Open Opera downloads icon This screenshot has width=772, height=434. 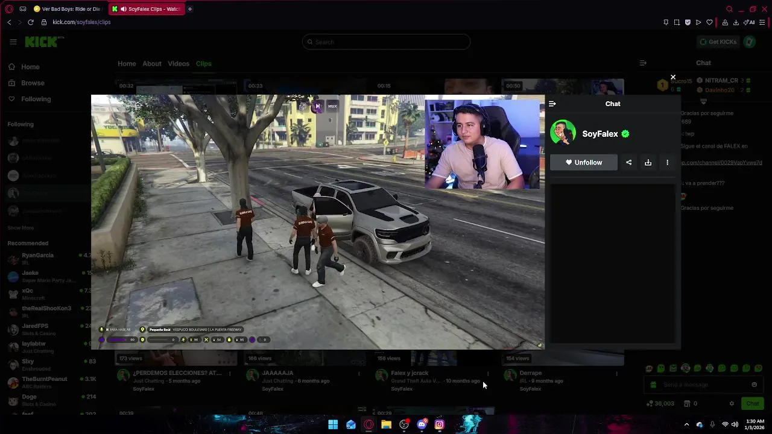[x=736, y=22]
